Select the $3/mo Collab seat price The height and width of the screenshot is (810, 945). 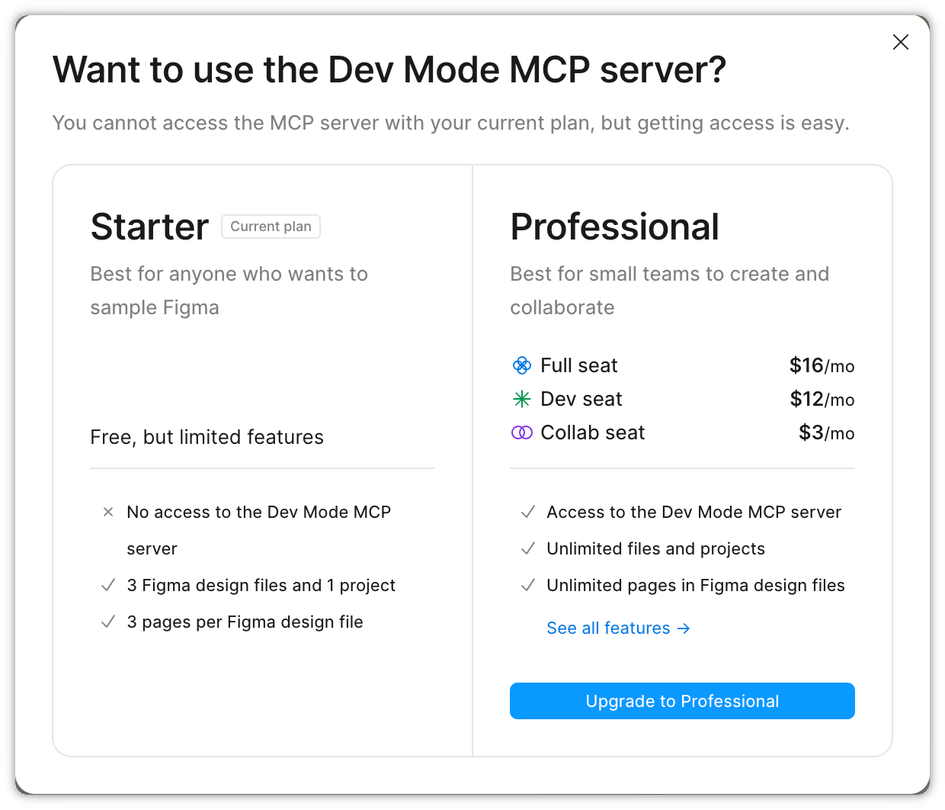pos(826,432)
